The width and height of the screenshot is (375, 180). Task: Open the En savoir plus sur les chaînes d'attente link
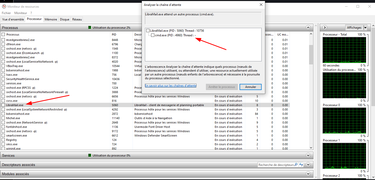coord(171,86)
